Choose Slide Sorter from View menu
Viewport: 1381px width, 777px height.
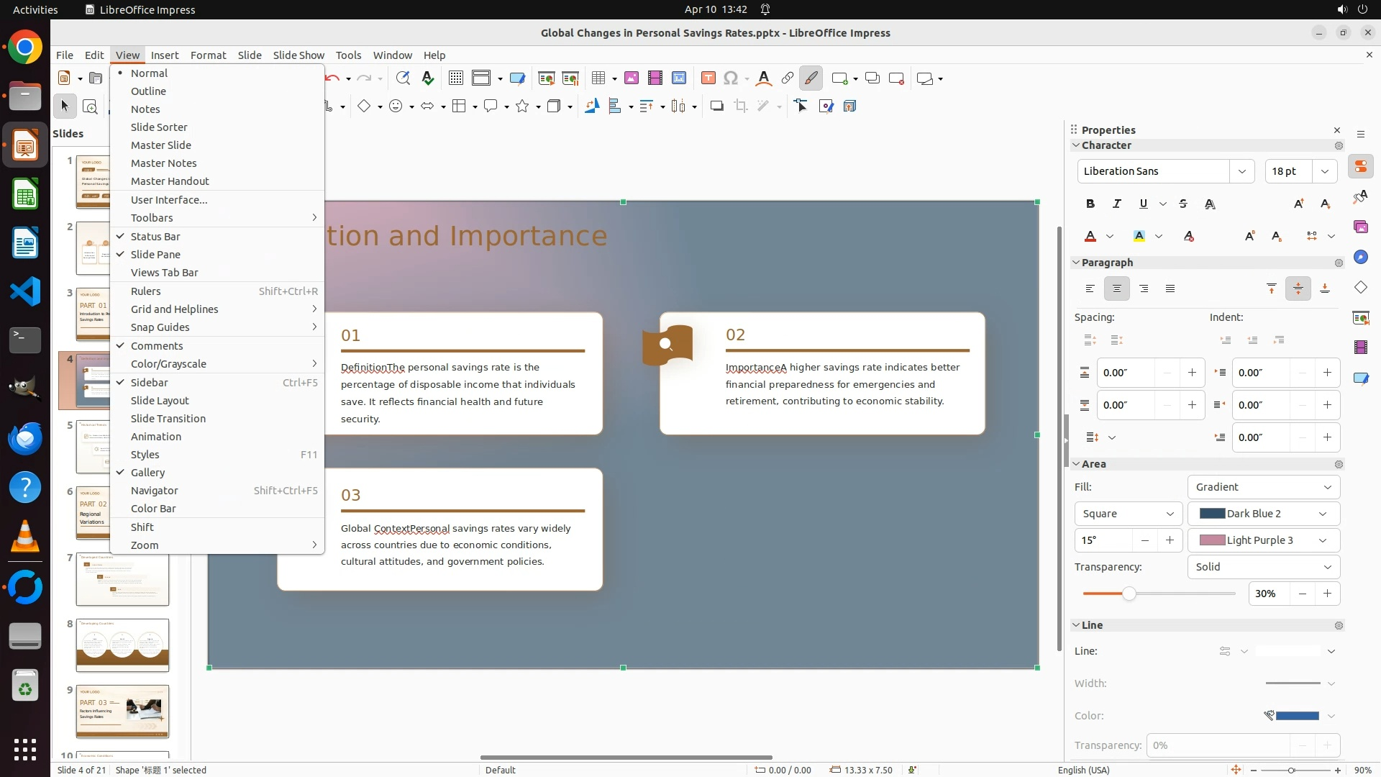[159, 127]
